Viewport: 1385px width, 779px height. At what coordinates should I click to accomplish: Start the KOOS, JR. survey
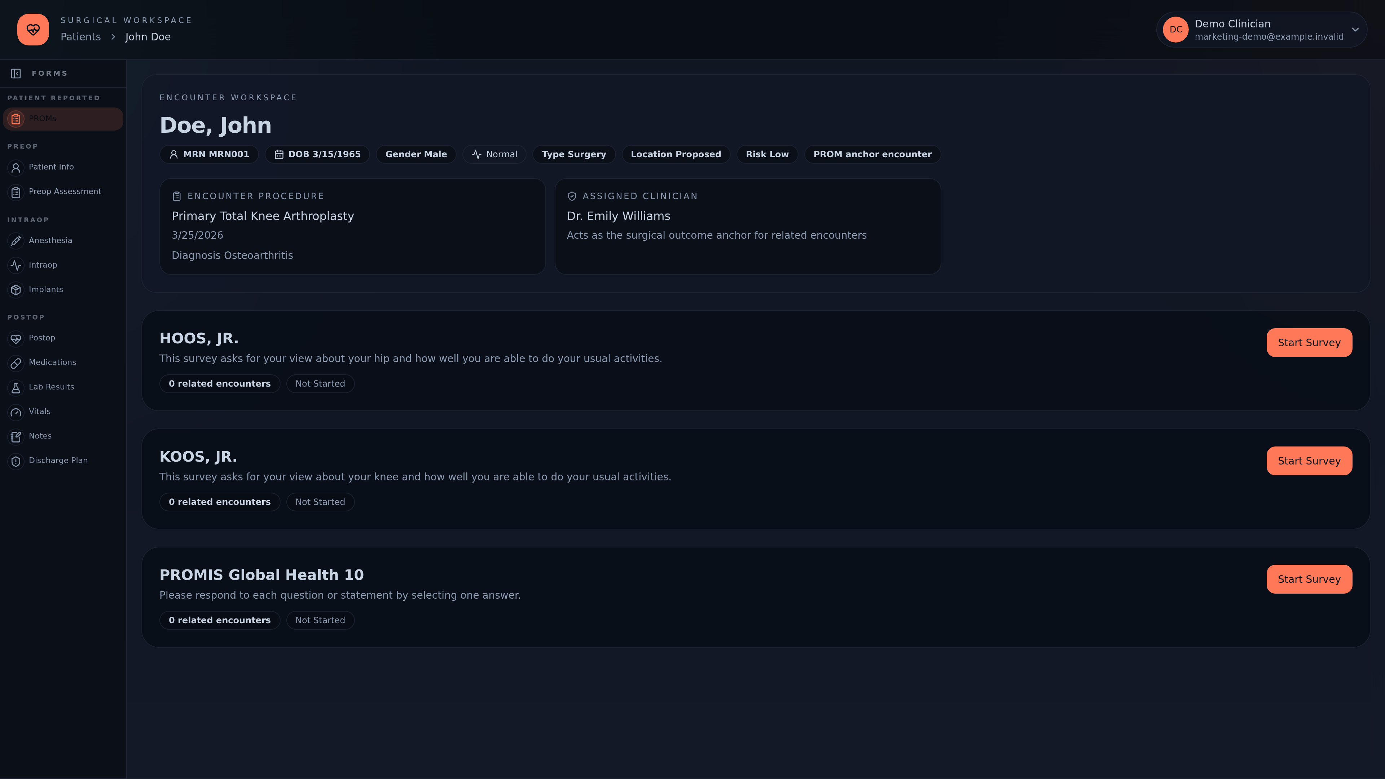point(1309,461)
